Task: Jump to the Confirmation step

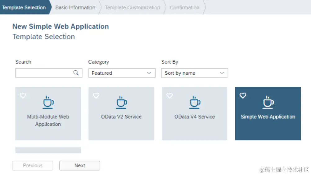Action: click(185, 7)
